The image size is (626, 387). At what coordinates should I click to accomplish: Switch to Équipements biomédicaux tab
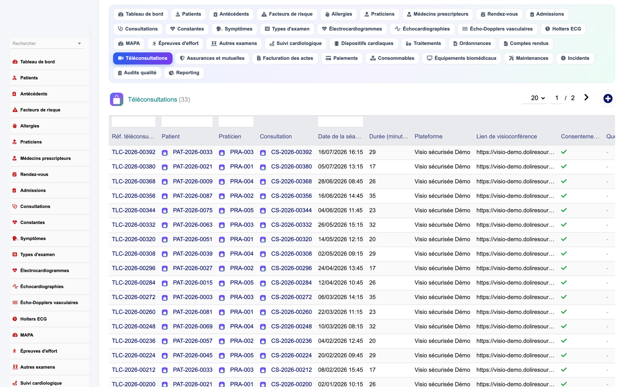click(x=462, y=58)
